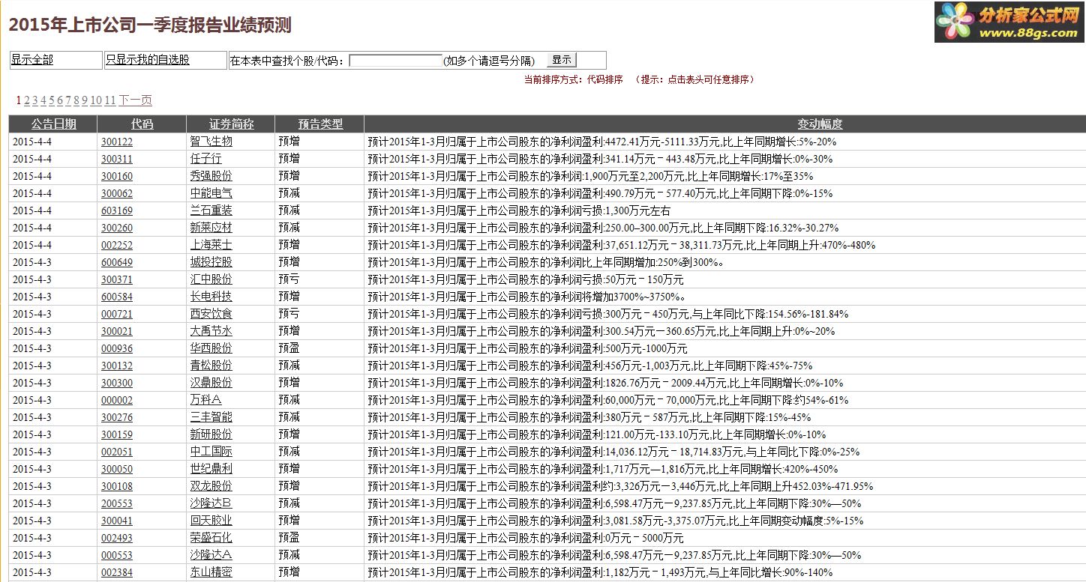Open stock code 300160 link
The image size is (1086, 582).
[117, 176]
